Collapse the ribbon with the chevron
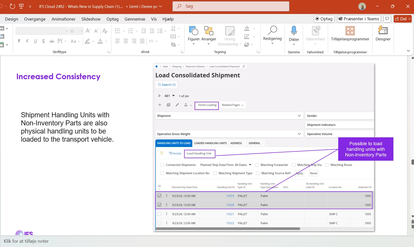Image resolution: width=414 pixels, height=247 pixels. click(x=408, y=51)
